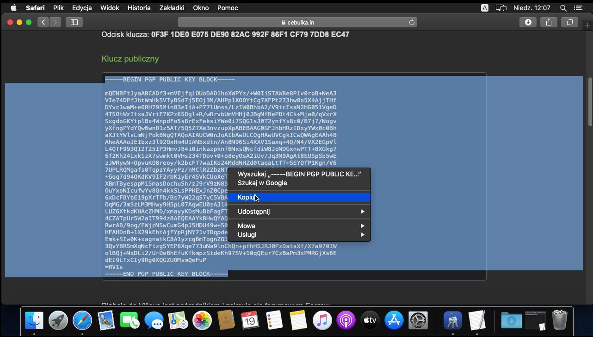Click the Share icon in toolbar
The width and height of the screenshot is (593, 337).
(549, 22)
